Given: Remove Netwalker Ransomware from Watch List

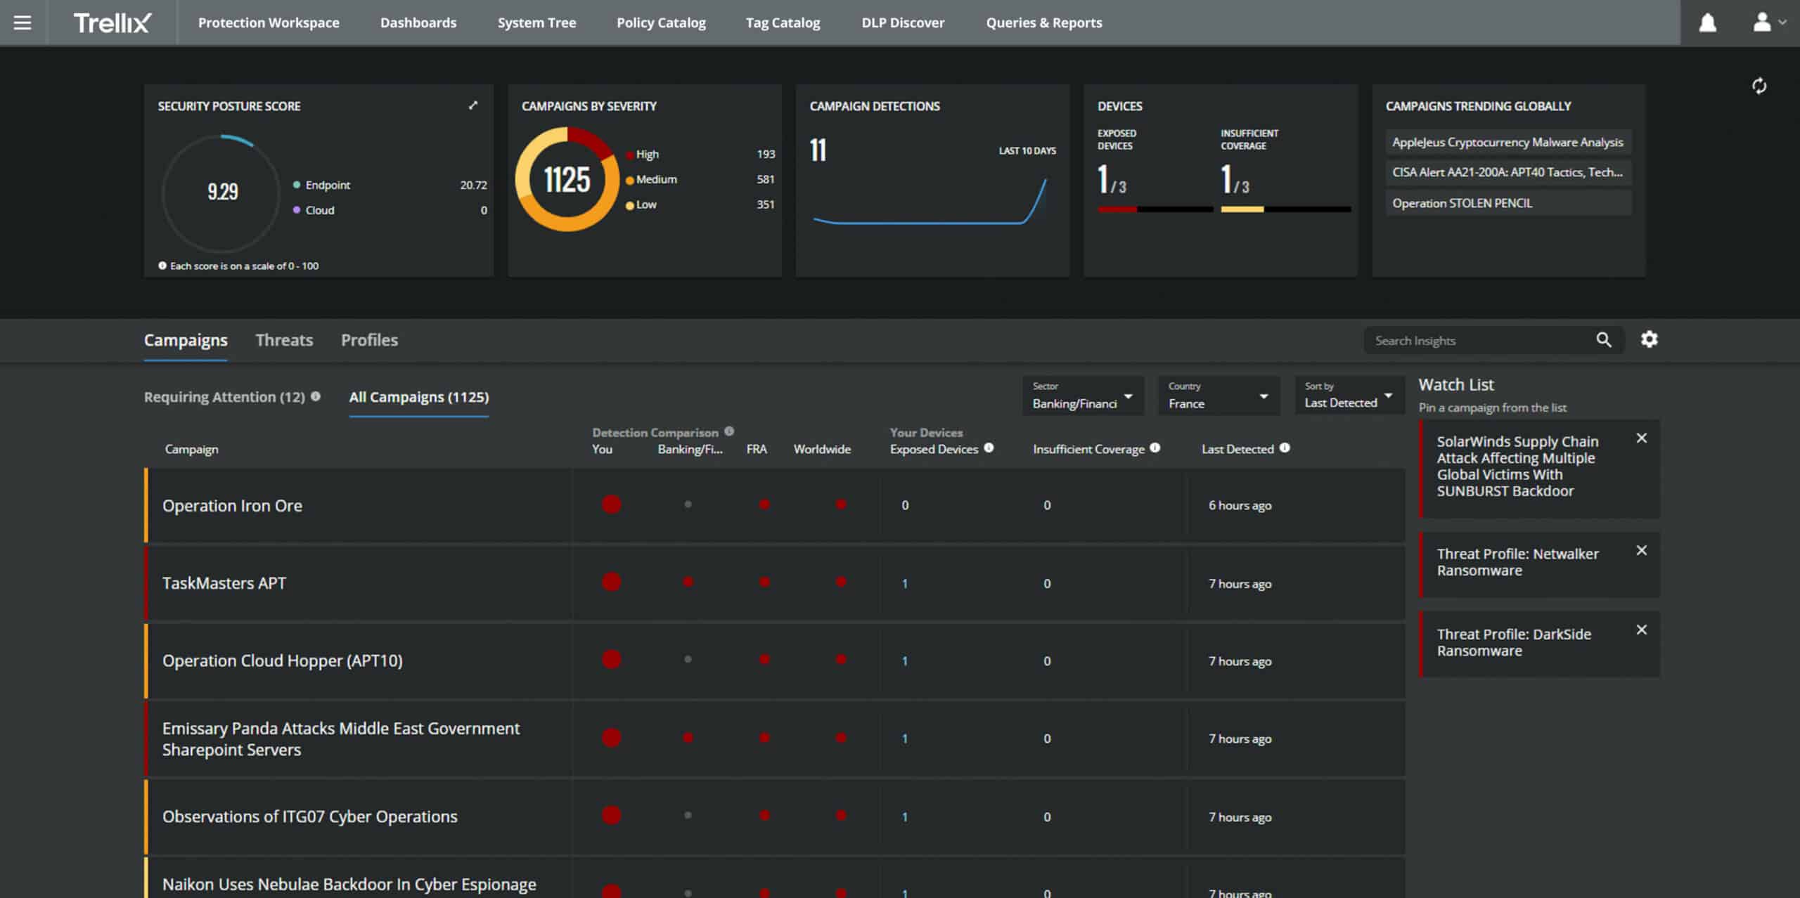Looking at the screenshot, I should pos(1641,550).
